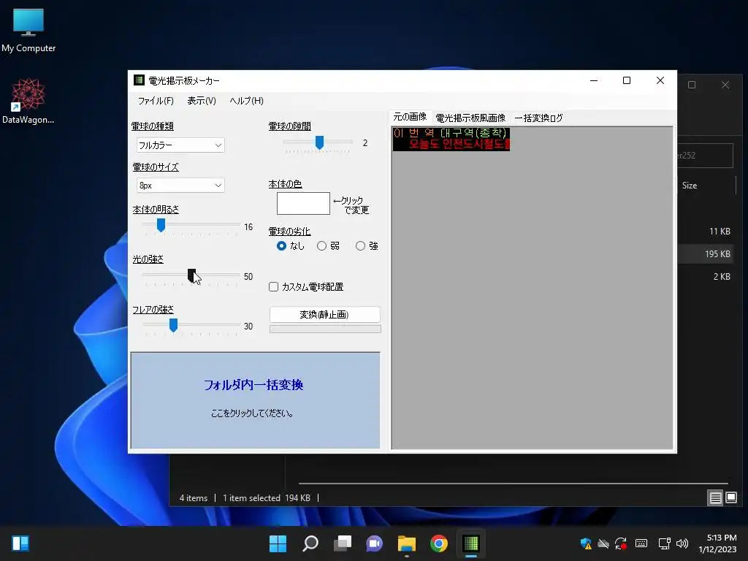Screen dimensions: 748x561
Task: Open the Widgets icon on the taskbar
Action: pyautogui.click(x=20, y=543)
